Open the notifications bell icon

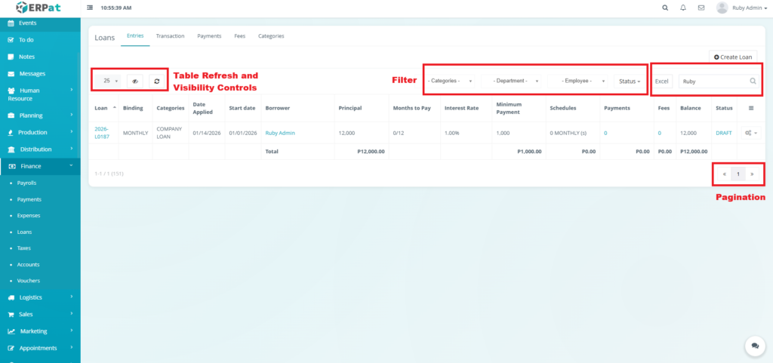pyautogui.click(x=683, y=8)
